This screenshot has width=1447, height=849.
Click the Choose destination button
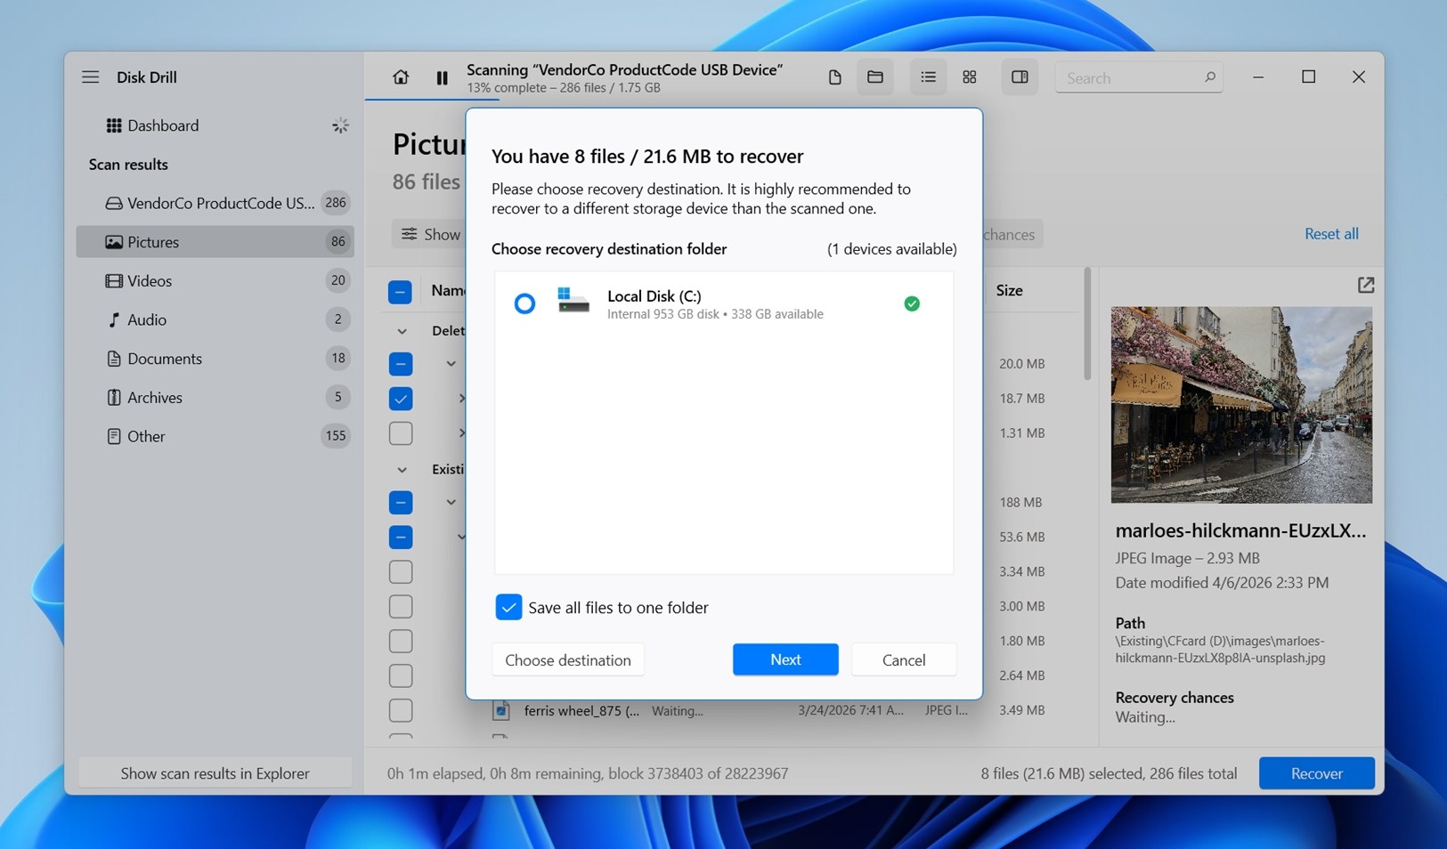click(568, 659)
